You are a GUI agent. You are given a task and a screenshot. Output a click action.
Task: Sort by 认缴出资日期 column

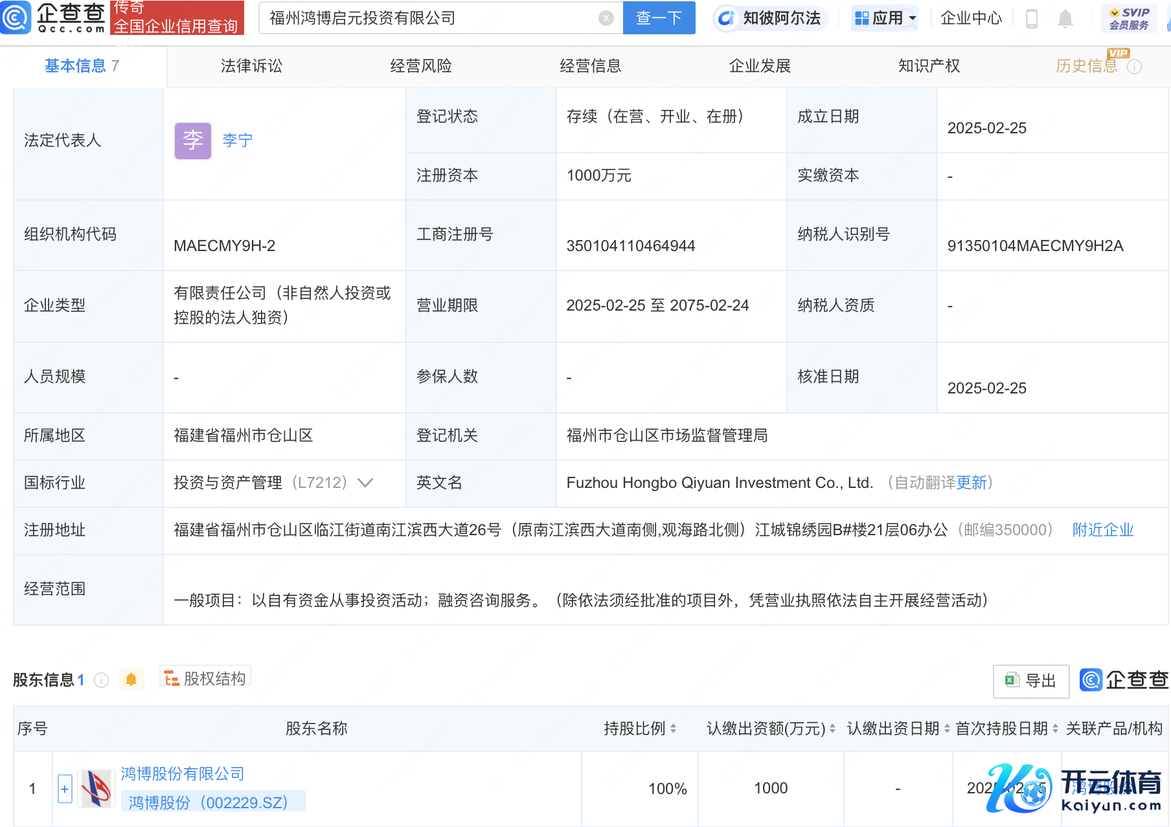pyautogui.click(x=947, y=729)
